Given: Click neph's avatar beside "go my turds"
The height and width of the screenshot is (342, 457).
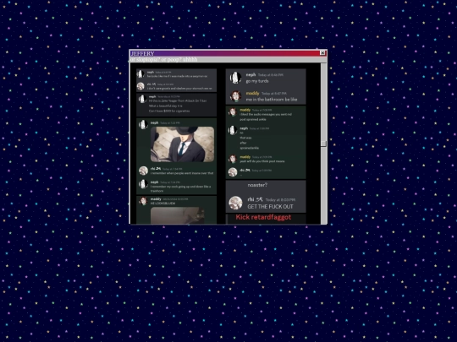Looking at the screenshot, I should click(x=235, y=78).
